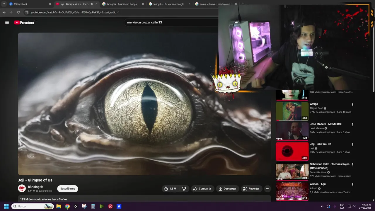
Task: Click the YouTube Premium logo
Action: pos(24,23)
